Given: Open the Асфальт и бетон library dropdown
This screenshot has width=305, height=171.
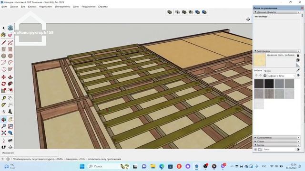Looking at the screenshot, I should pyautogui.click(x=282, y=76).
